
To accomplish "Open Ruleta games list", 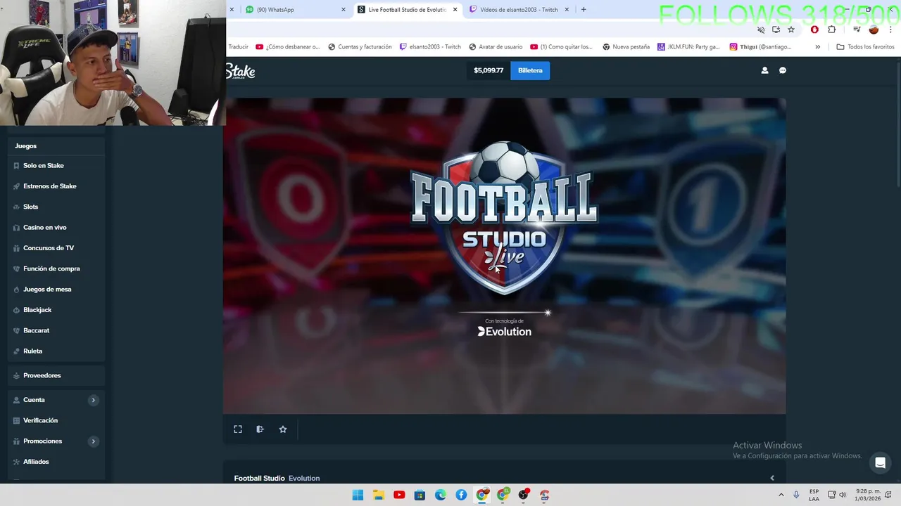I will coord(56,351).
